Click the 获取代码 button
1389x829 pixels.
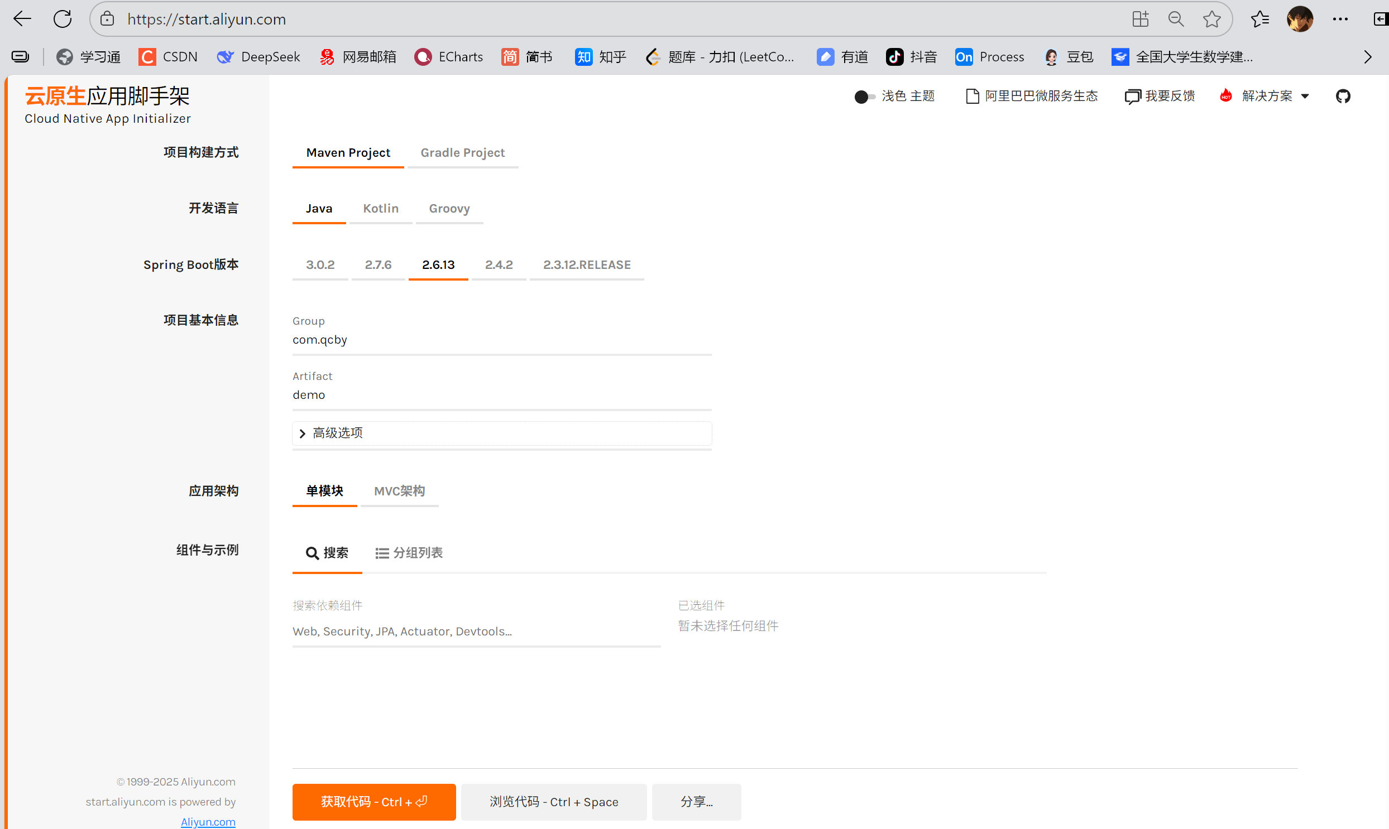(x=374, y=802)
